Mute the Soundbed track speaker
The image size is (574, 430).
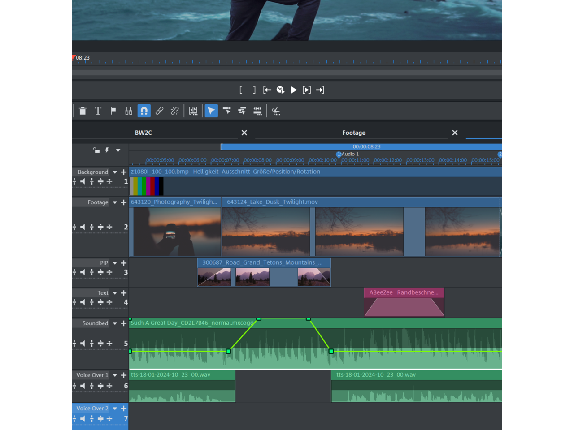coord(83,343)
